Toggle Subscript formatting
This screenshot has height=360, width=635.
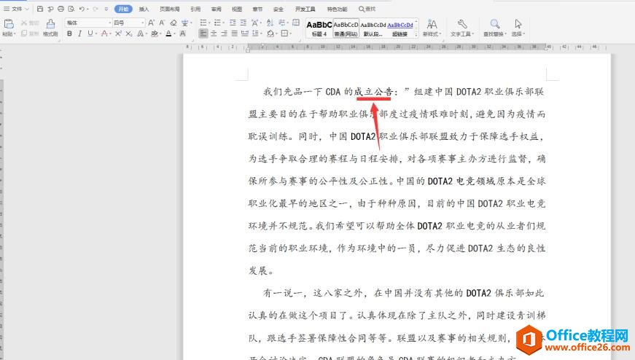128,34
